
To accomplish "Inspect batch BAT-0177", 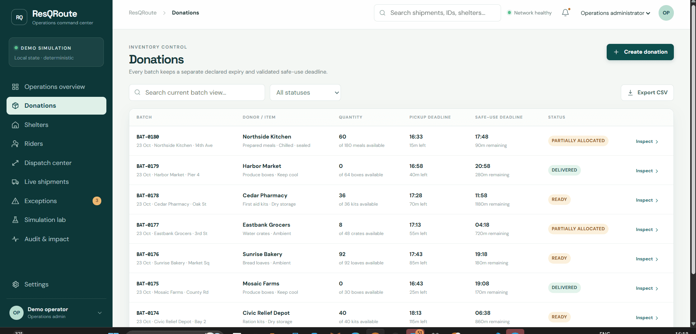I will pyautogui.click(x=647, y=230).
